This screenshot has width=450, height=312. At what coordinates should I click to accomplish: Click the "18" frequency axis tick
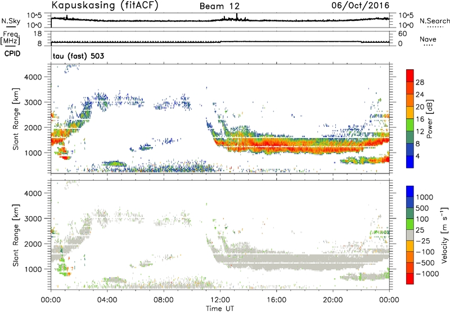(38, 34)
